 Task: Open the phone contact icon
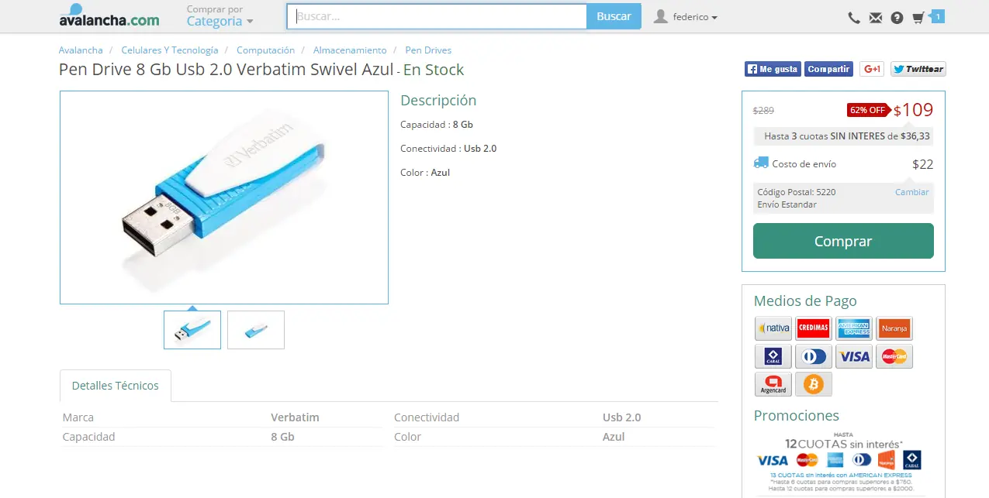854,18
